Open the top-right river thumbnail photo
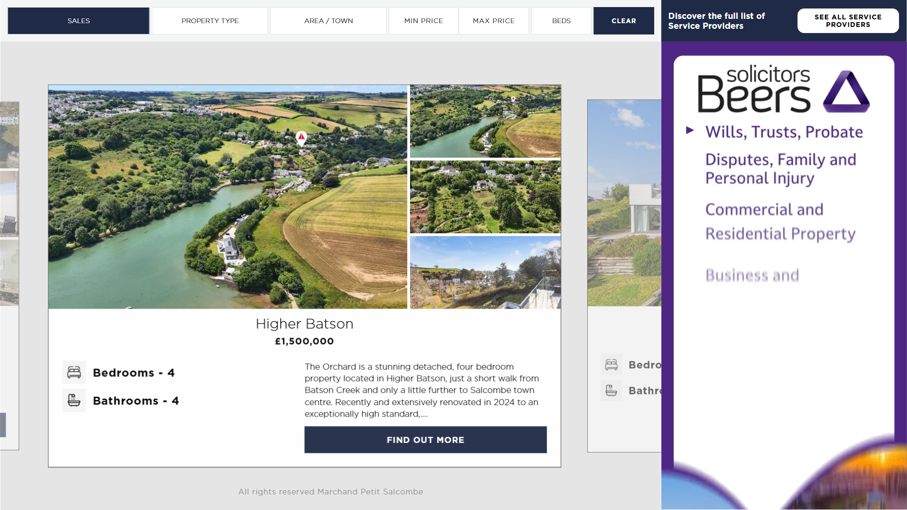This screenshot has width=907, height=510. (x=485, y=121)
